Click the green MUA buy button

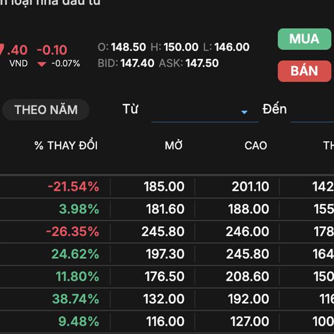[304, 39]
